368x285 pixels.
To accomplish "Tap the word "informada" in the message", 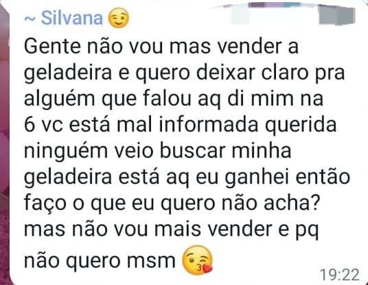I will [209, 124].
